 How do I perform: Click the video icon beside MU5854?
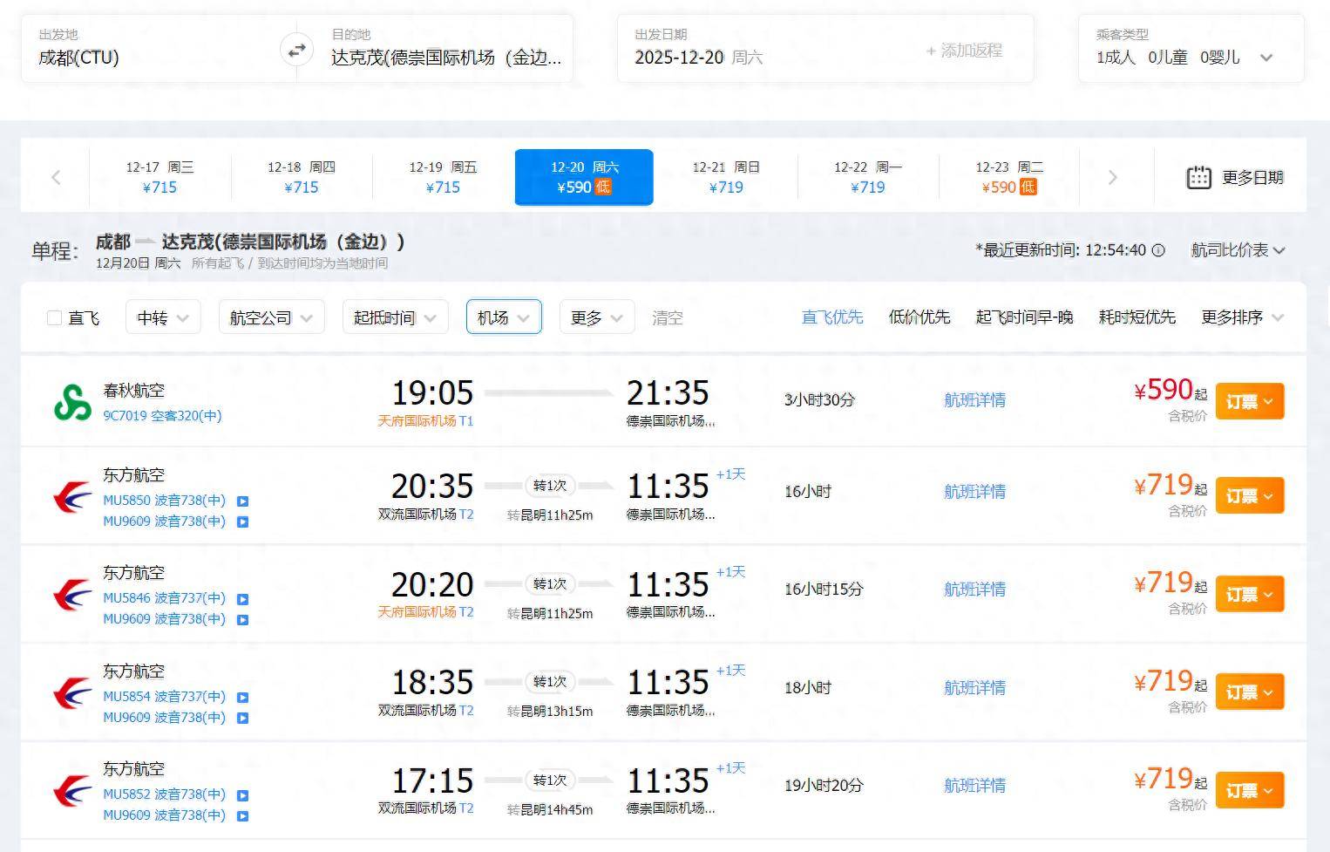pyautogui.click(x=243, y=698)
